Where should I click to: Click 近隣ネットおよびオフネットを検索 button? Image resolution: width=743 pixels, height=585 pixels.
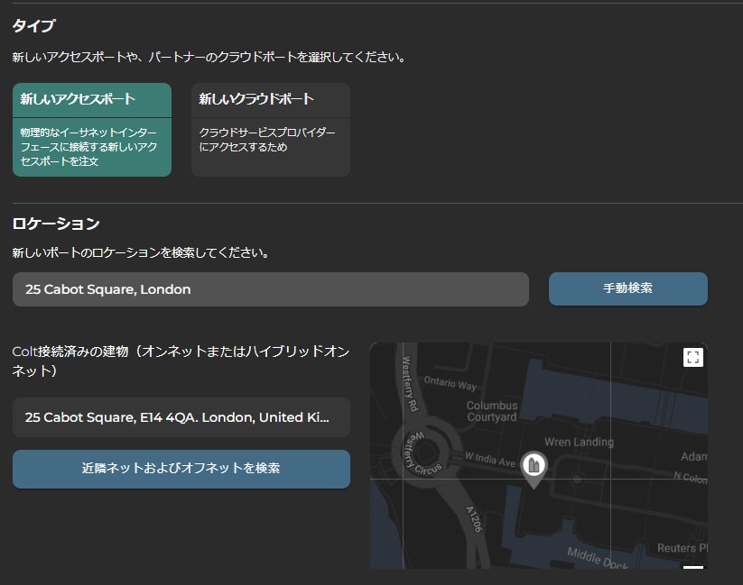click(181, 469)
